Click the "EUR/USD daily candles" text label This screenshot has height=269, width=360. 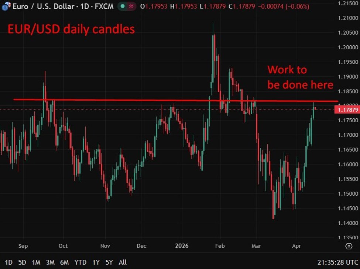click(x=71, y=29)
